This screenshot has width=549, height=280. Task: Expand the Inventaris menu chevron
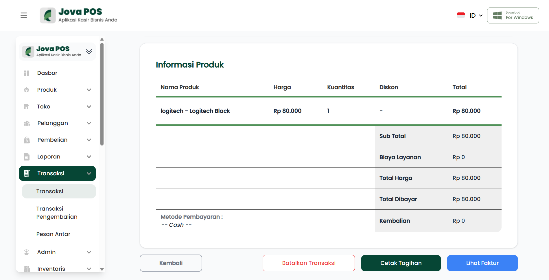pos(89,269)
